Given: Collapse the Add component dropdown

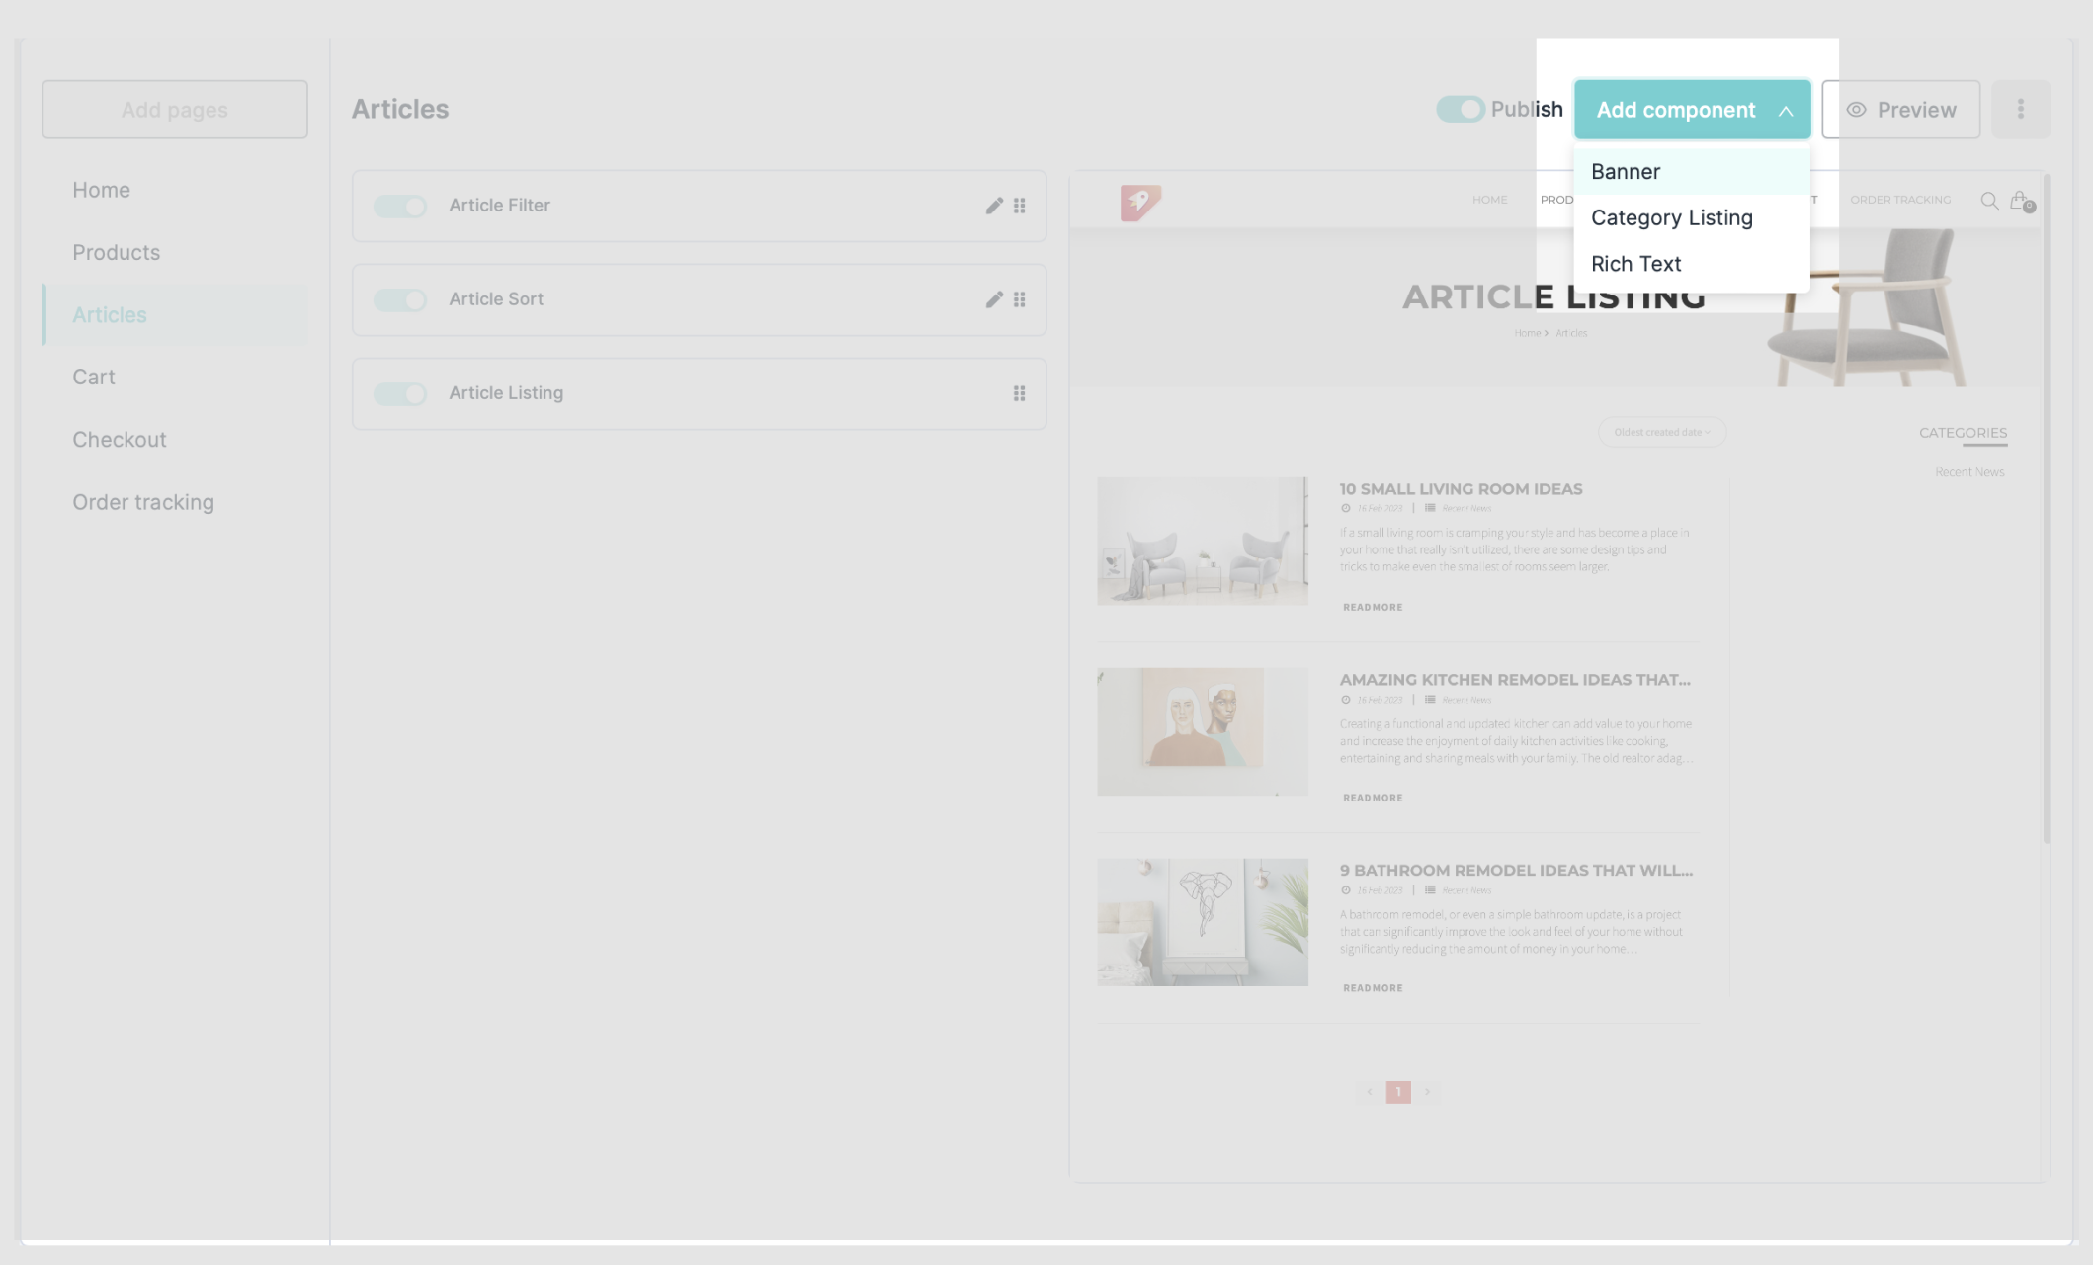Looking at the screenshot, I should point(1692,110).
